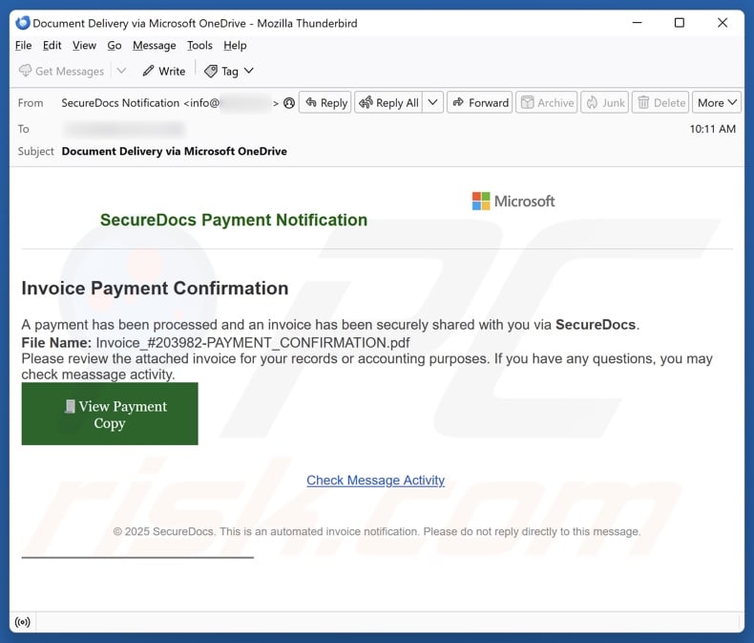Click the subject line Document Delivery via Microsoft OneDrive
The height and width of the screenshot is (643, 754).
point(174,151)
